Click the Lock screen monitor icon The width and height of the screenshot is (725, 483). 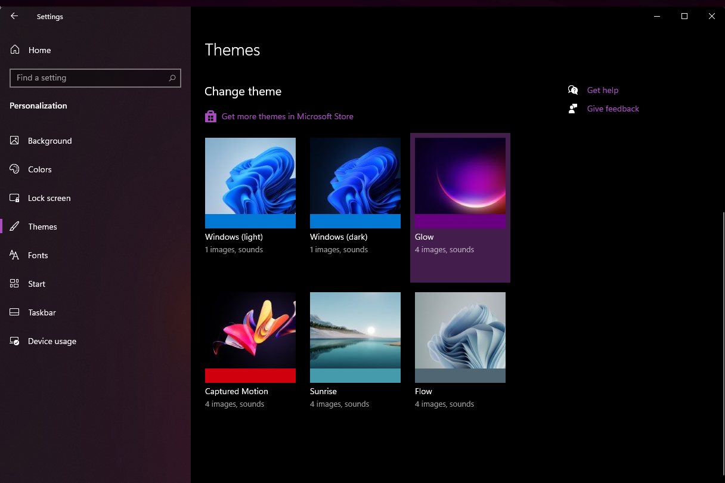click(x=15, y=198)
